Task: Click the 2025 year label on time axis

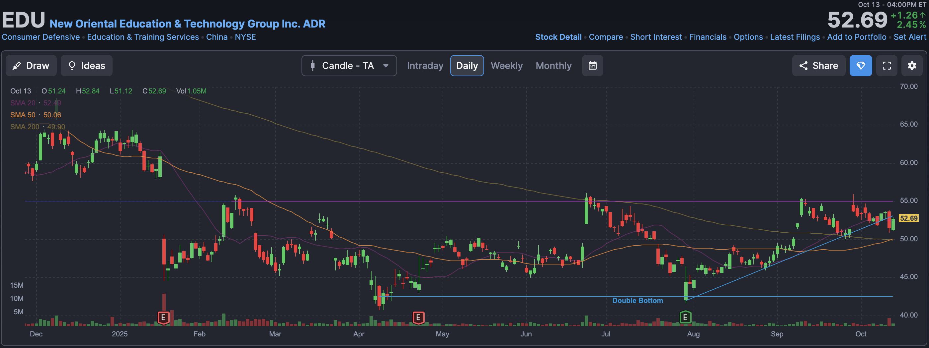Action: click(120, 334)
